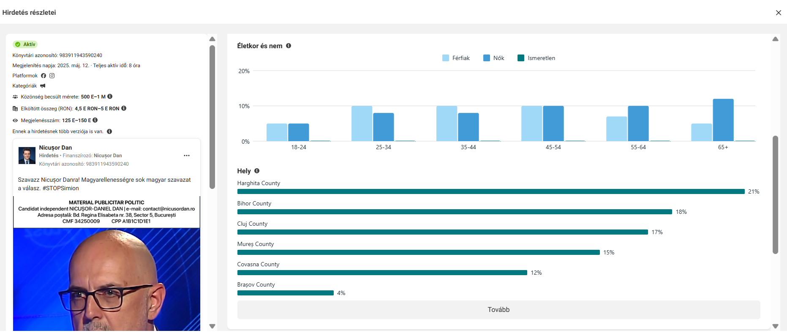Click the Cluj County 17% bar
The image size is (787, 336).
[x=443, y=232]
